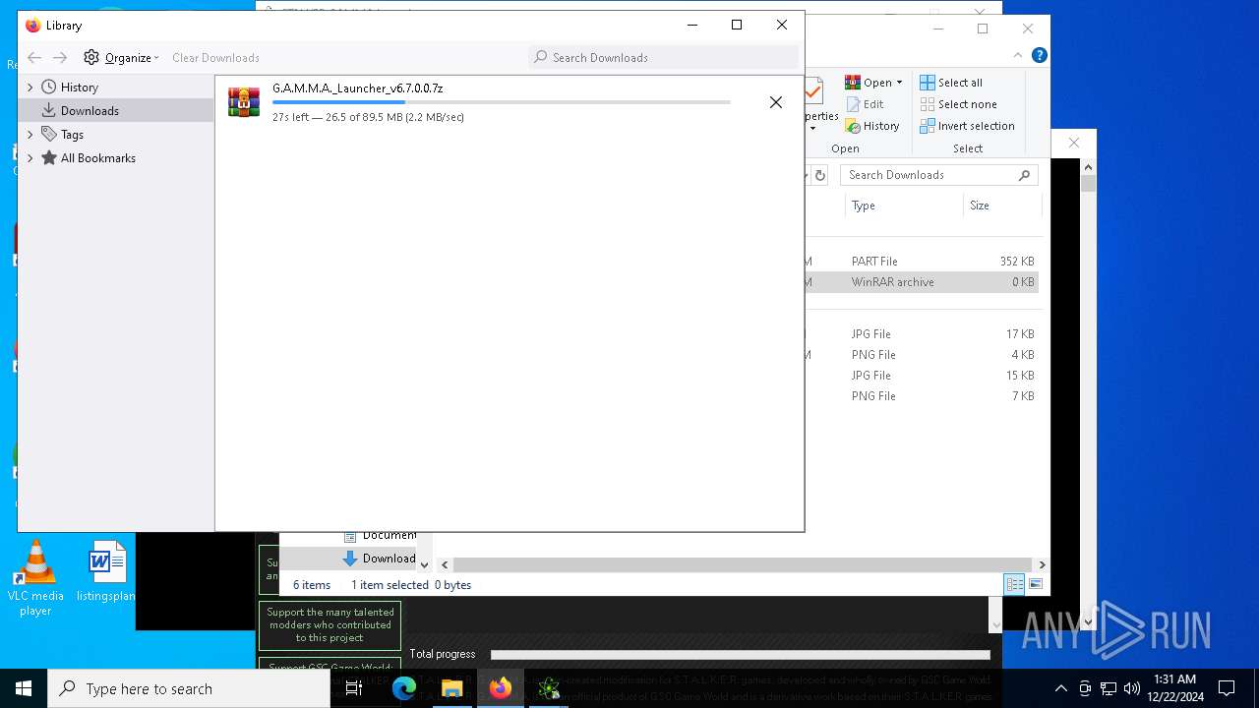
Task: Click Explorer horizontal scrollbar left arrow
Action: point(445,564)
